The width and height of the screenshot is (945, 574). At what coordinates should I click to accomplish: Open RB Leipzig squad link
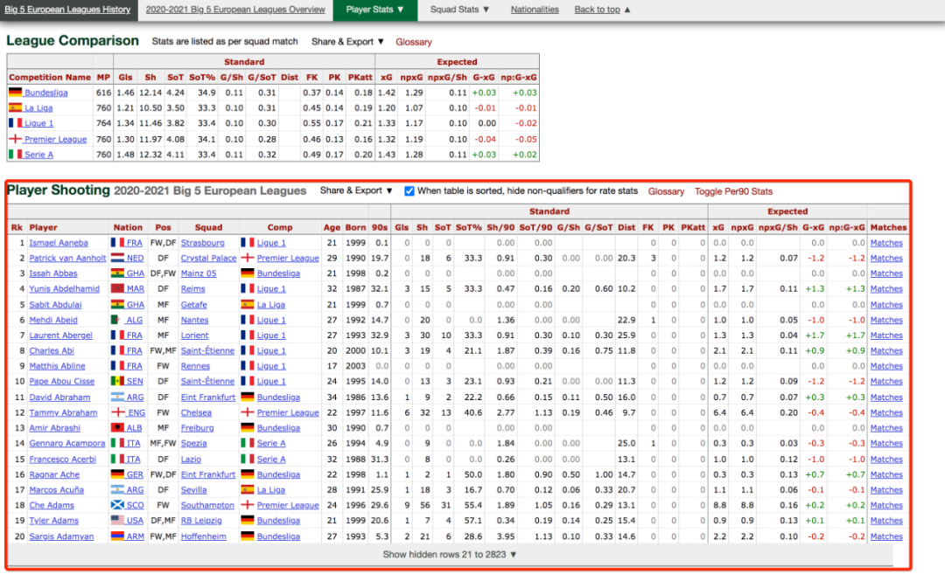coord(201,521)
